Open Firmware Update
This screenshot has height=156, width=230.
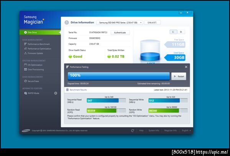[35, 53]
